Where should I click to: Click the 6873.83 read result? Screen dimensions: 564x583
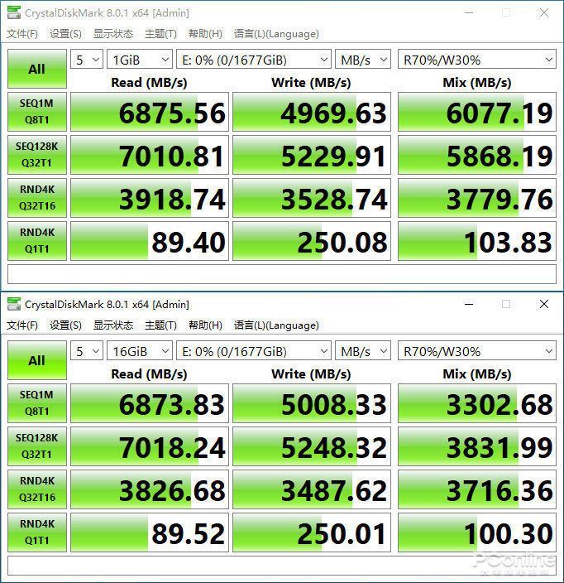click(x=150, y=403)
